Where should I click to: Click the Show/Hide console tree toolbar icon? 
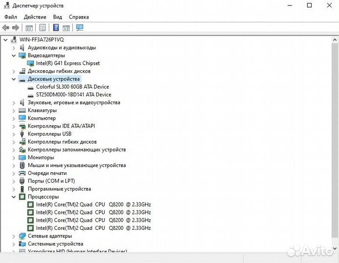click(29, 28)
